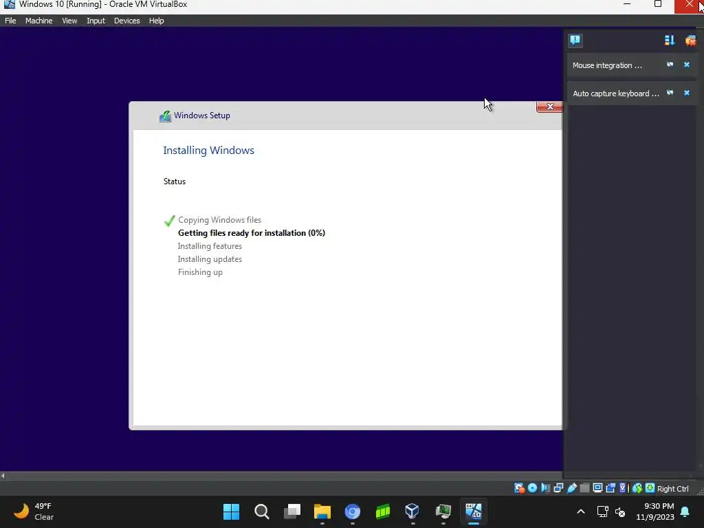Select the Windows 10 VM taskbar icon
Screen dimensions: 704x528
coord(473,511)
